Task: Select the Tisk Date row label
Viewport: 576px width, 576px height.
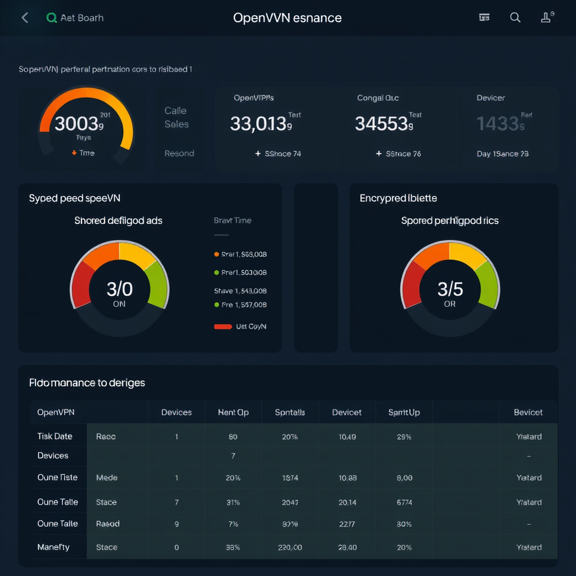Action: pyautogui.click(x=55, y=436)
